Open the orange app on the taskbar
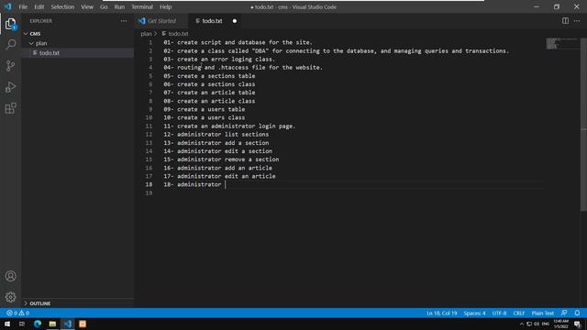Viewport: 587px width, 330px height. pos(83,324)
